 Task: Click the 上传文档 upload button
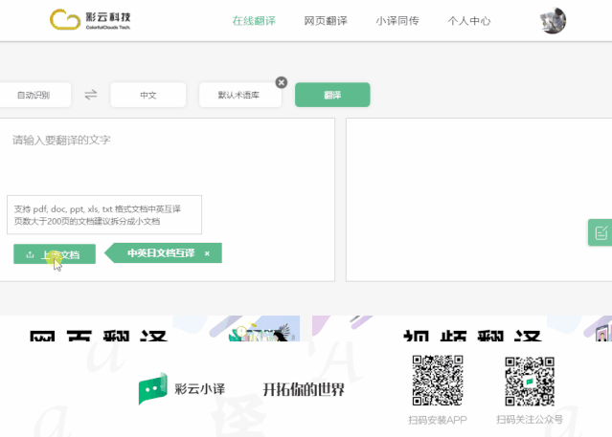pos(55,254)
